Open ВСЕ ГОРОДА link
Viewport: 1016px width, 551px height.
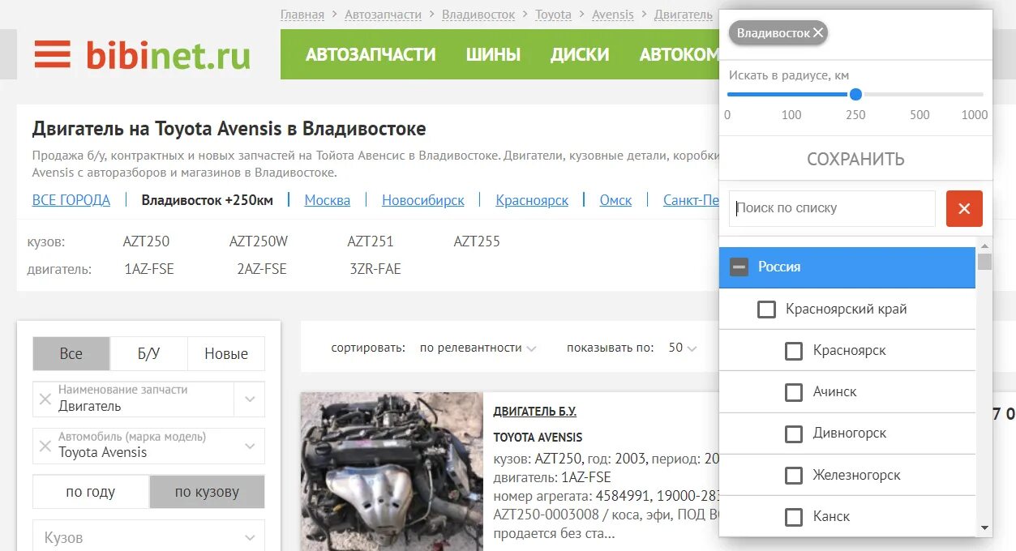[71, 200]
